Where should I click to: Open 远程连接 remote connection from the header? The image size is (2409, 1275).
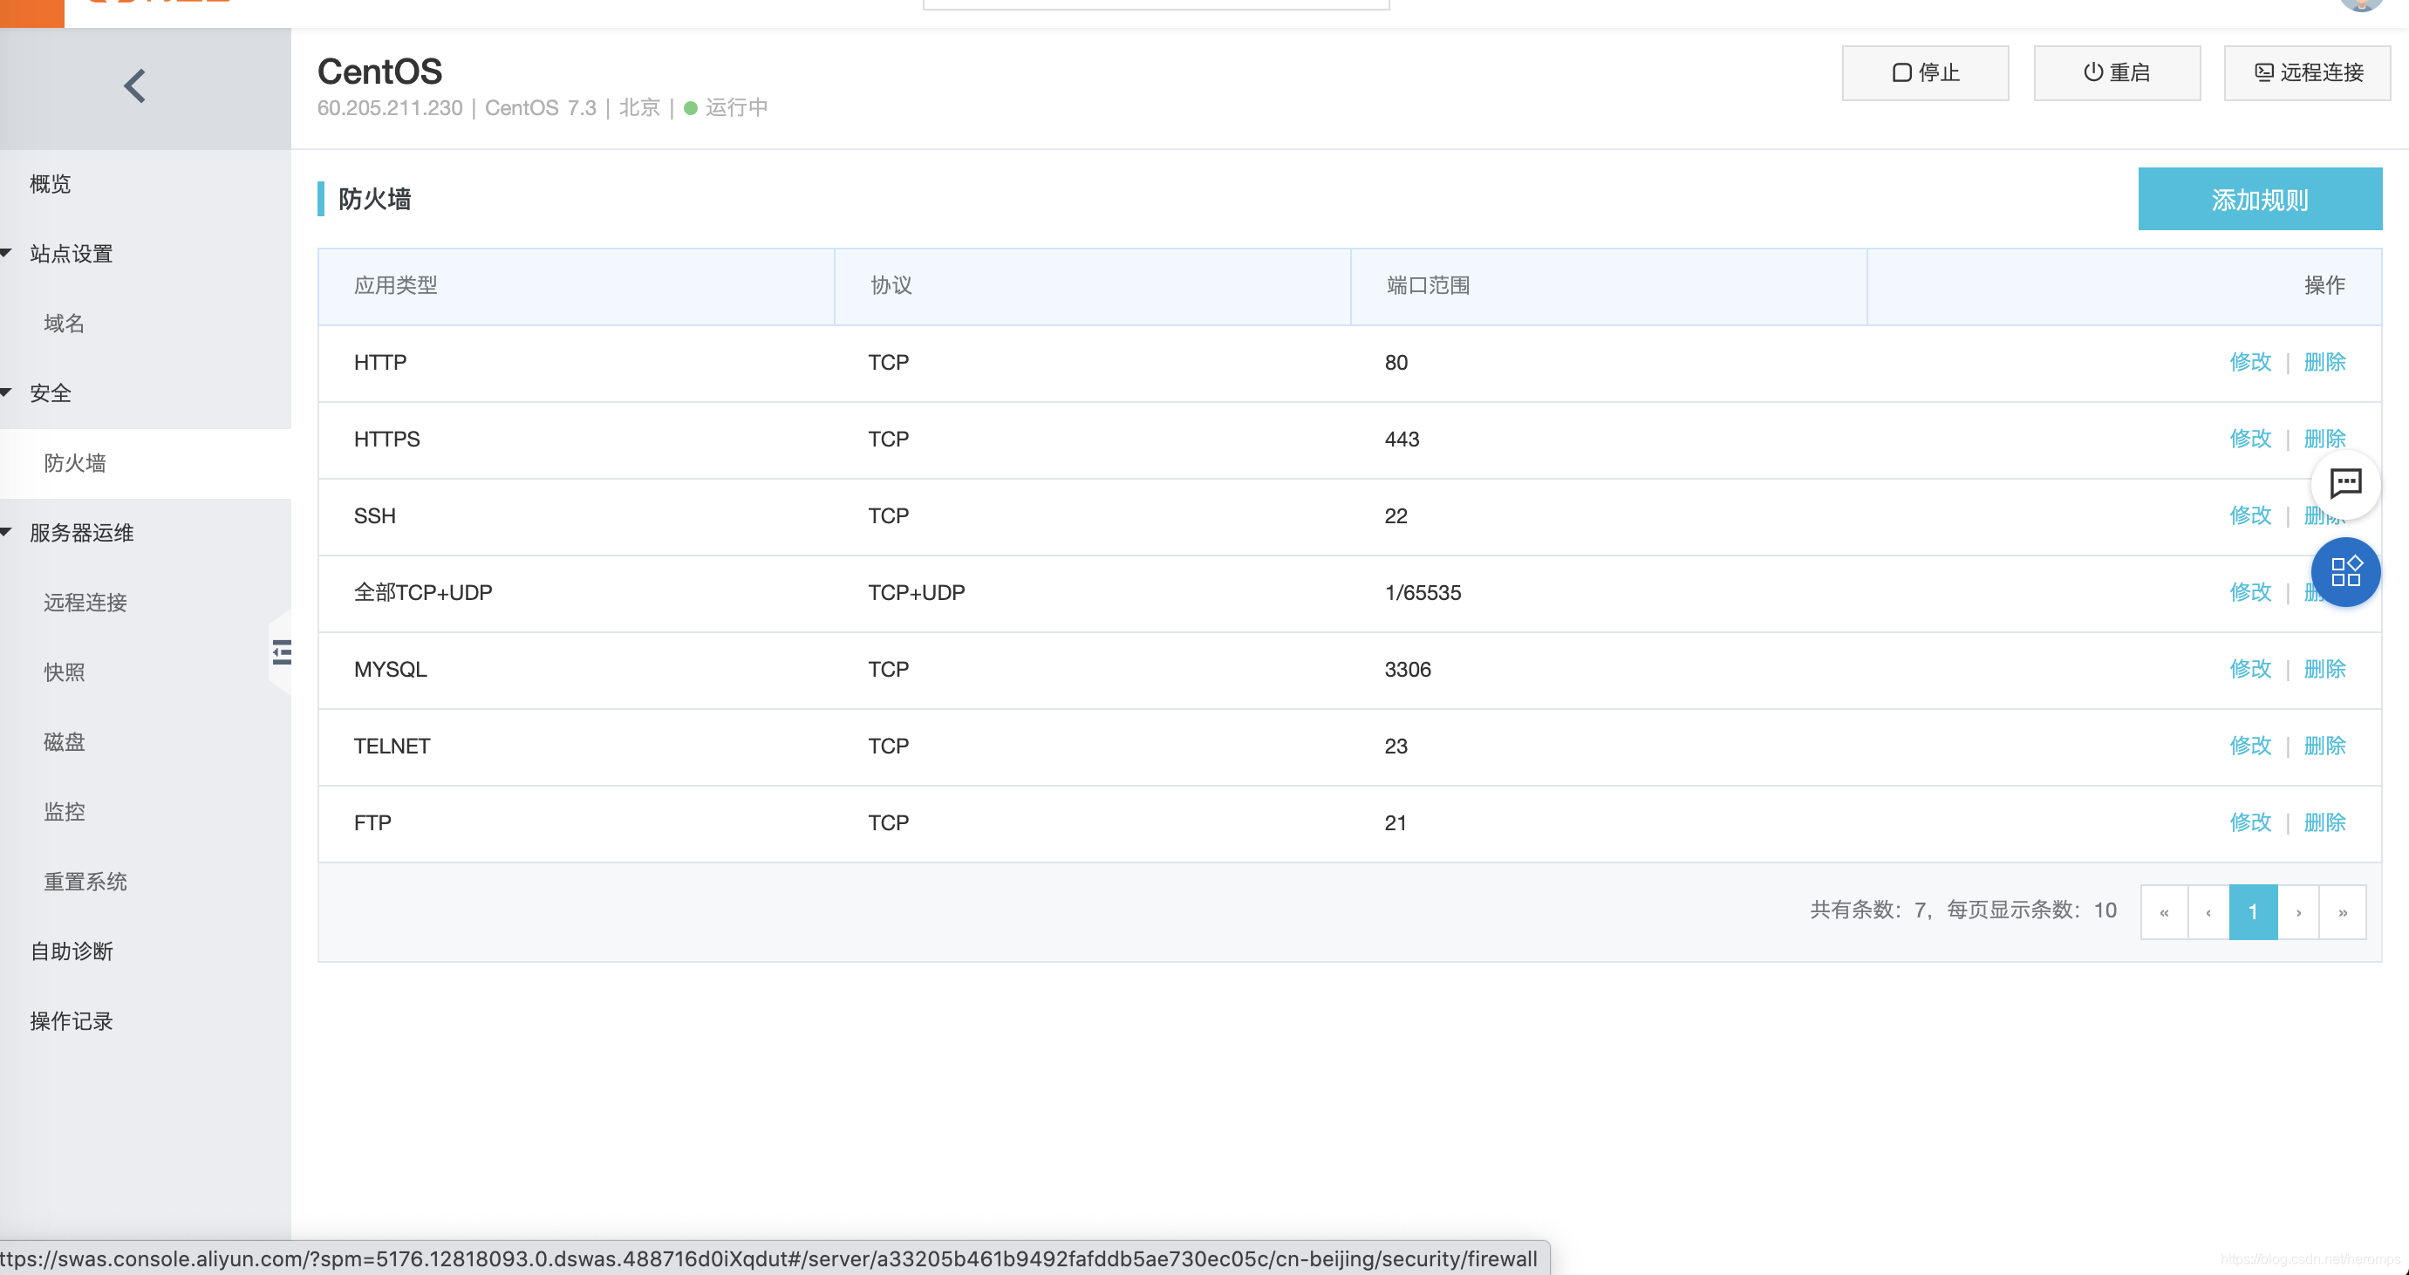(2307, 73)
